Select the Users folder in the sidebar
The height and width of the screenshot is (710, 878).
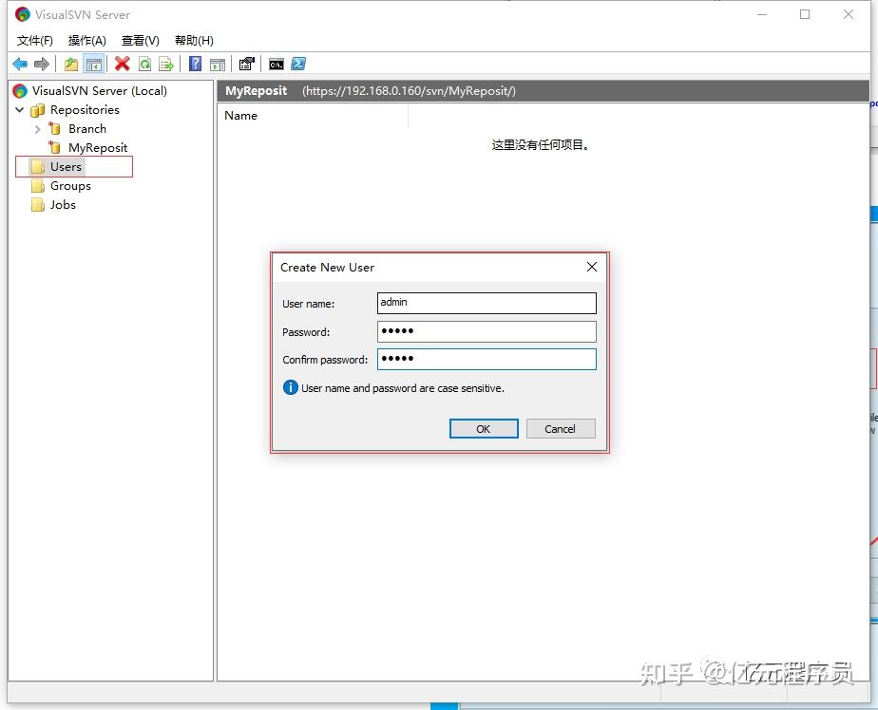(x=66, y=166)
